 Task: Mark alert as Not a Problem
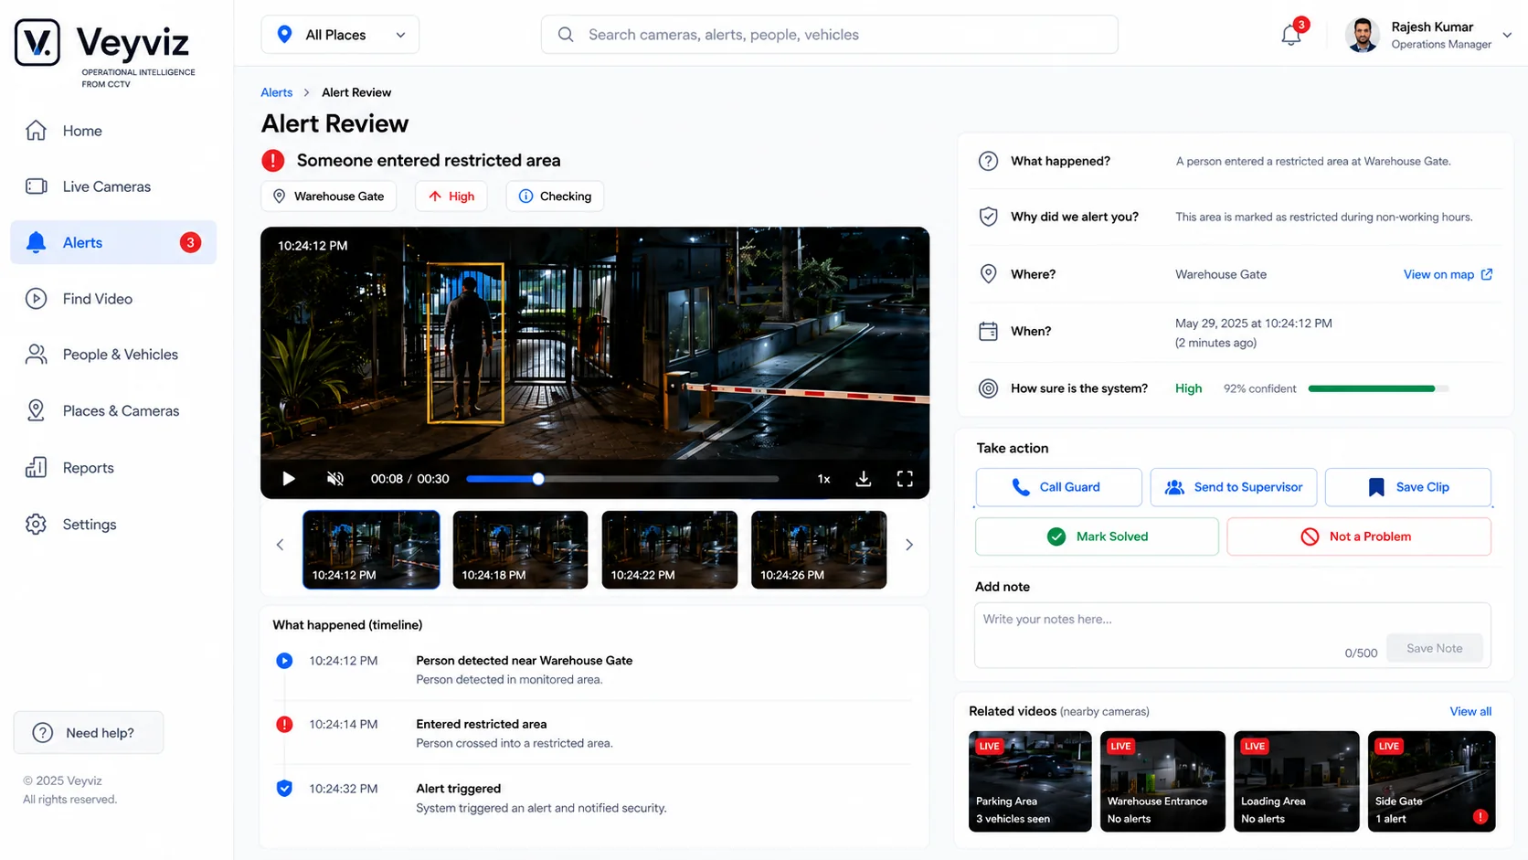1358,536
